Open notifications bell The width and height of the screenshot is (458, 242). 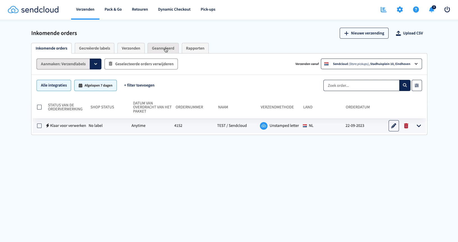click(432, 10)
